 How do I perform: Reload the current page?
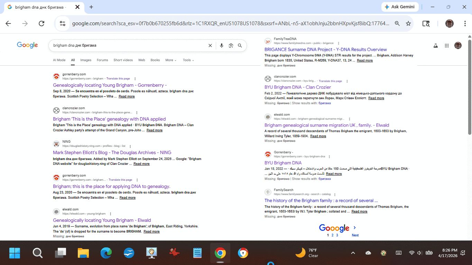tap(41, 23)
